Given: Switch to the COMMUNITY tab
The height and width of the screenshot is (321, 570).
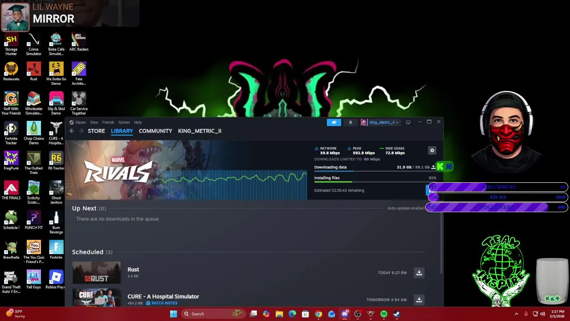Looking at the screenshot, I should pyautogui.click(x=155, y=131).
